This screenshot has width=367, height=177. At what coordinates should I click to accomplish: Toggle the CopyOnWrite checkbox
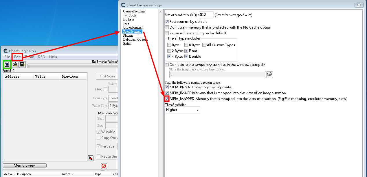pos(99,138)
